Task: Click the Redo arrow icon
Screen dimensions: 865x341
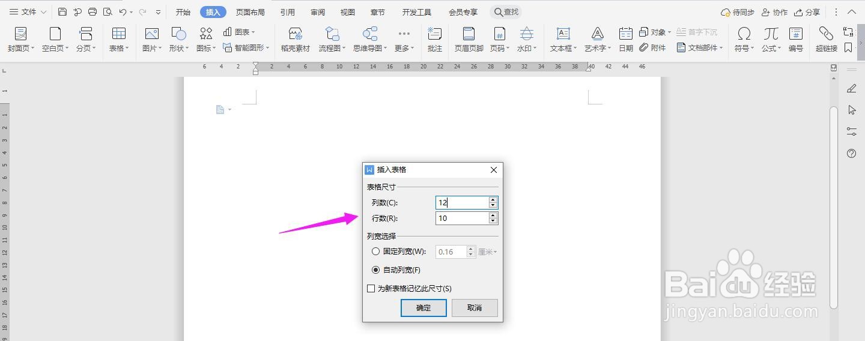Action: (142, 12)
